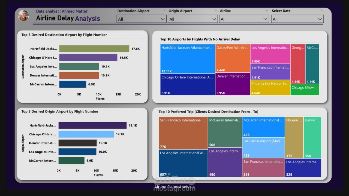349x196 pixels.
Task: Select Los Angeles origin bar 10.0K
Action: click(77, 152)
